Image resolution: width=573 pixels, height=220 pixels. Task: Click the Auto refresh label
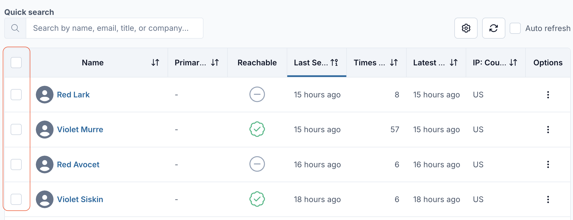point(548,28)
